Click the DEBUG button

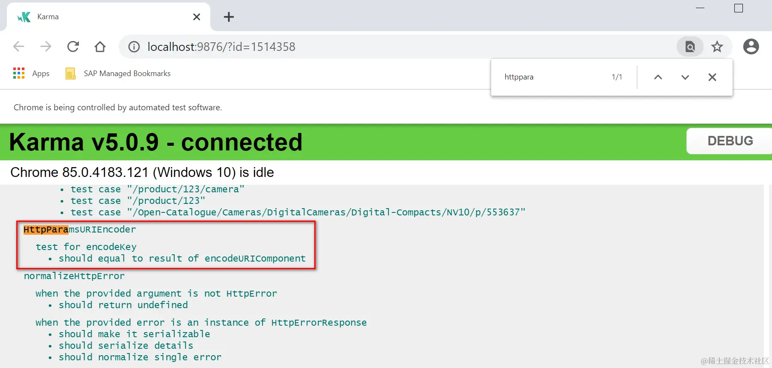[730, 141]
